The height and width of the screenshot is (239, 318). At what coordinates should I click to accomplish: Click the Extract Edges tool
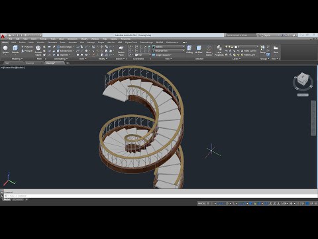click(66, 47)
